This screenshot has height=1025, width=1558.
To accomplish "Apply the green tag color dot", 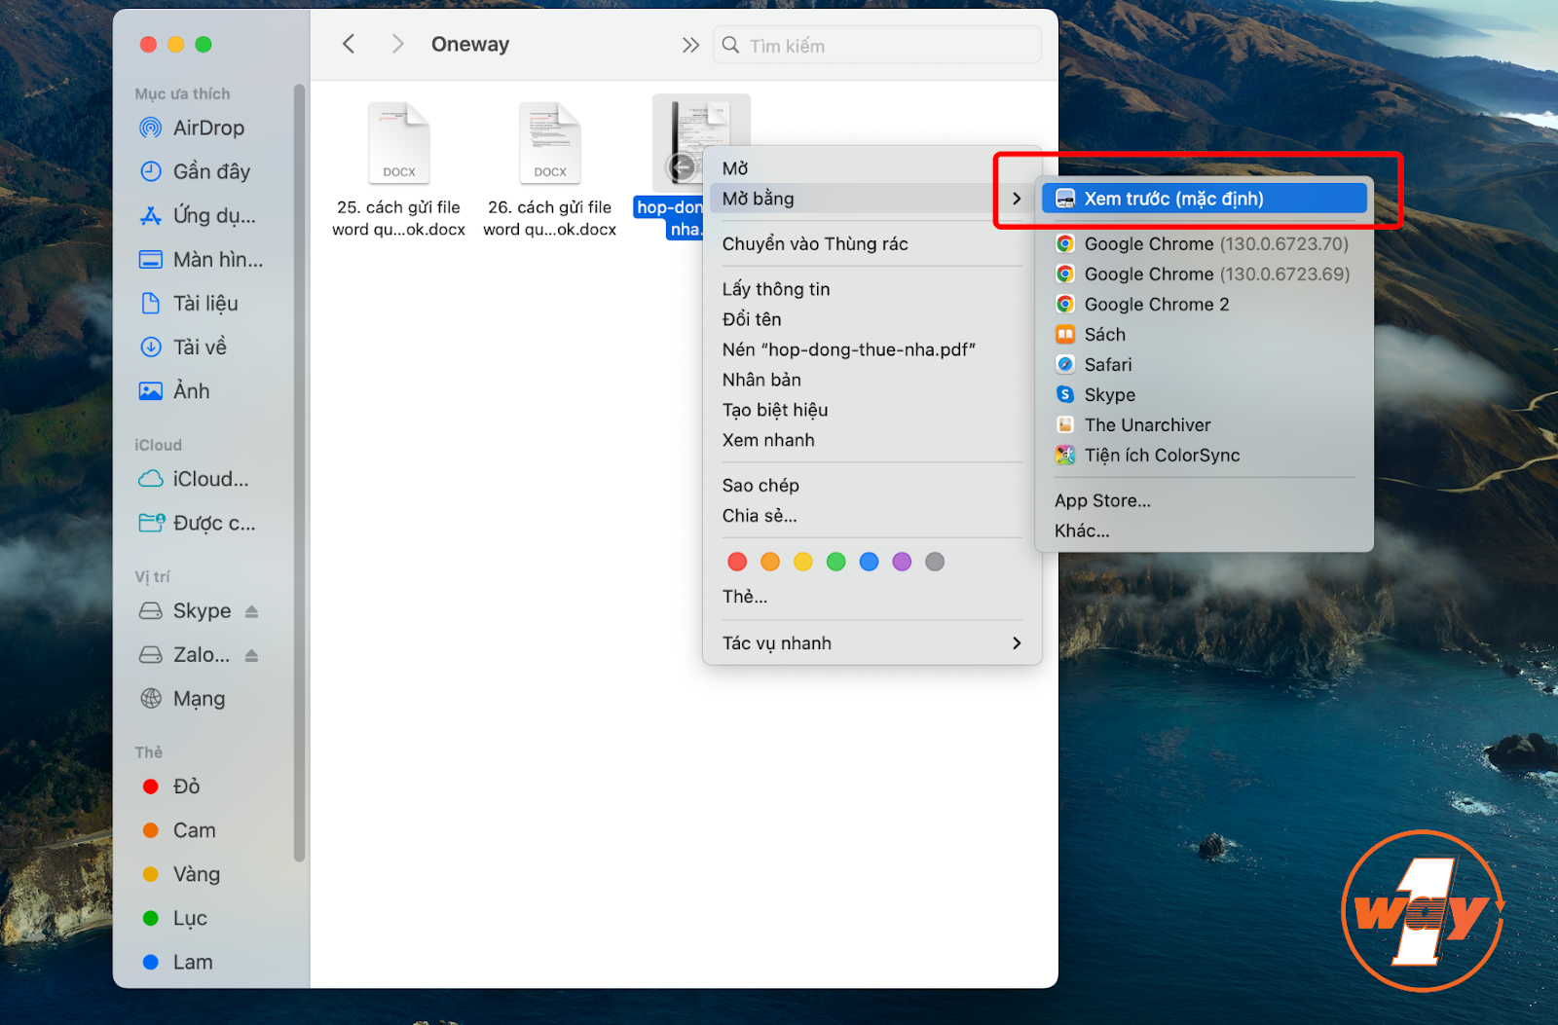I will tap(836, 562).
